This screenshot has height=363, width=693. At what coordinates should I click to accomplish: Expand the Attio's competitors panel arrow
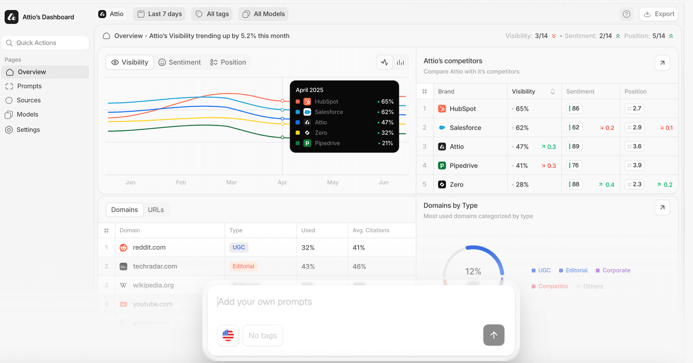pyautogui.click(x=662, y=63)
